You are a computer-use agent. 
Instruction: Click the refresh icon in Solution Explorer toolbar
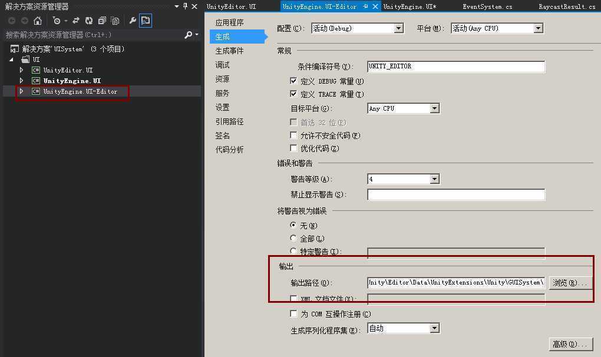(89, 21)
